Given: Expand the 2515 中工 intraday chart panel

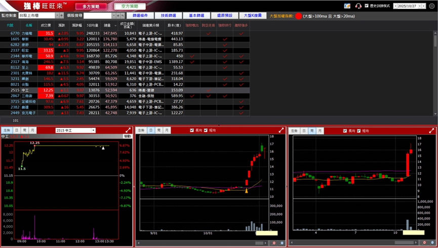Looking at the screenshot, I should (x=128, y=131).
